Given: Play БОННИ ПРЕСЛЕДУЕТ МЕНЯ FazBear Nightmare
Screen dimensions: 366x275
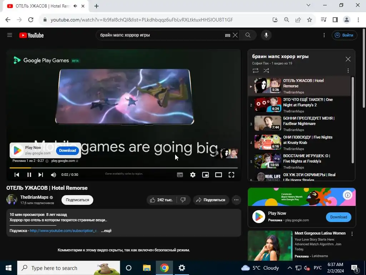Looking at the screenshot, I should [300, 124].
